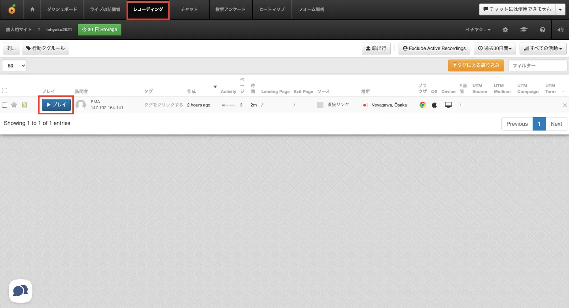
Task: Click タグによる絞り込み orange button
Action: pyautogui.click(x=476, y=65)
